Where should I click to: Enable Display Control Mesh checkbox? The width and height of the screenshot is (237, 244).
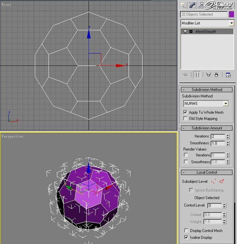click(185, 231)
